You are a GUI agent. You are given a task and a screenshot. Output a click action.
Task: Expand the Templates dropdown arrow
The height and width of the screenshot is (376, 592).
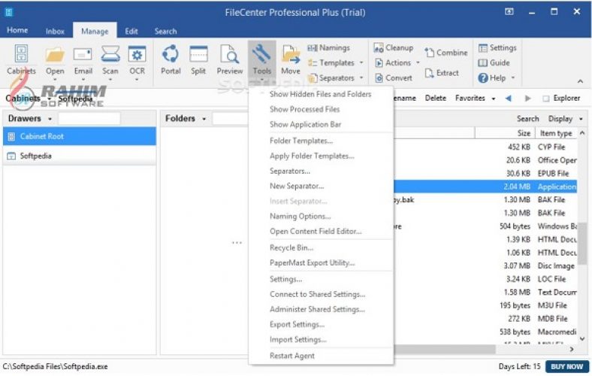pyautogui.click(x=361, y=62)
